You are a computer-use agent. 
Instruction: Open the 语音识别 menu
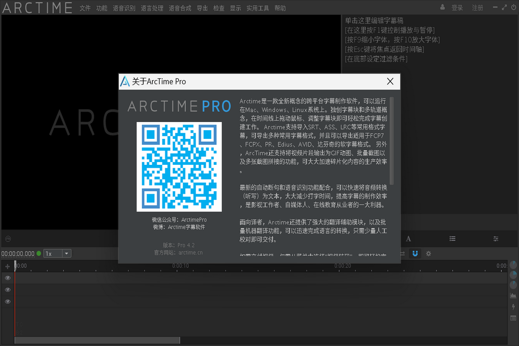click(124, 8)
